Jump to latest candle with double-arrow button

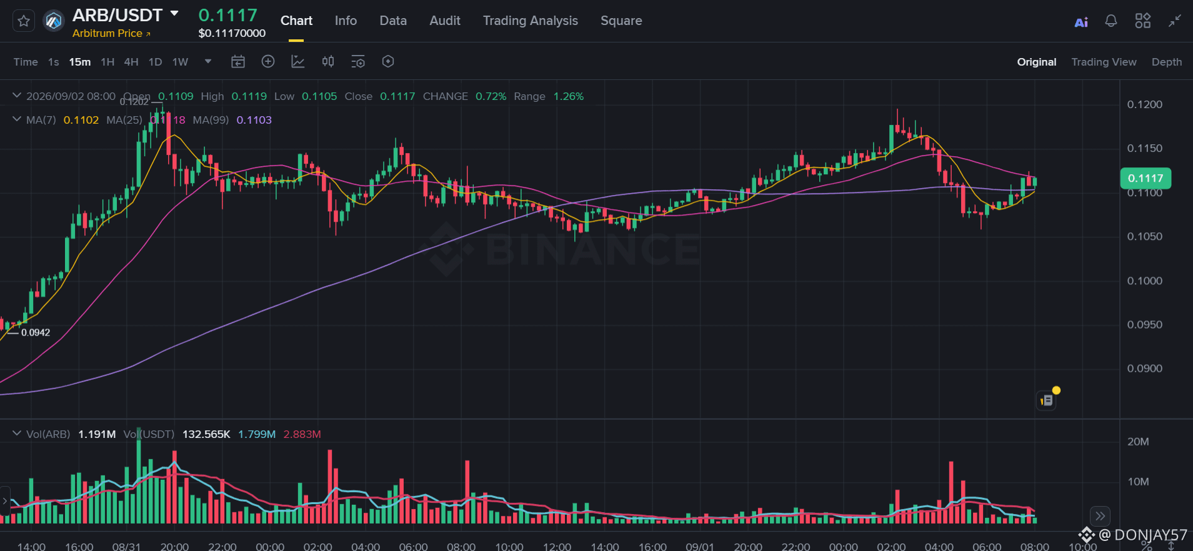[1100, 516]
